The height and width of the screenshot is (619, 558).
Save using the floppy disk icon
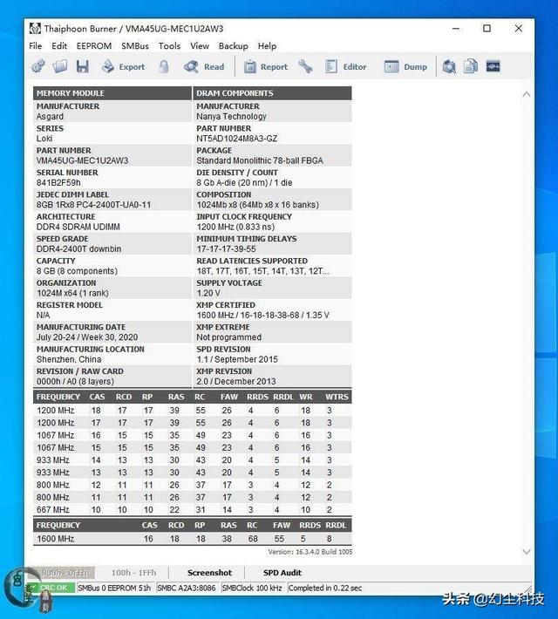(x=82, y=66)
